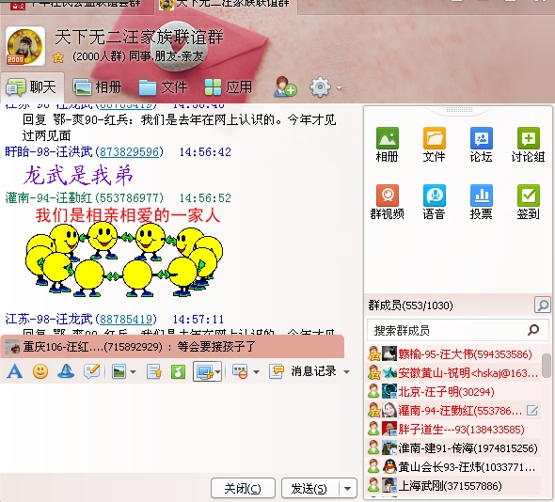Select member 胖子道生---93(138433585)

tap(452, 429)
